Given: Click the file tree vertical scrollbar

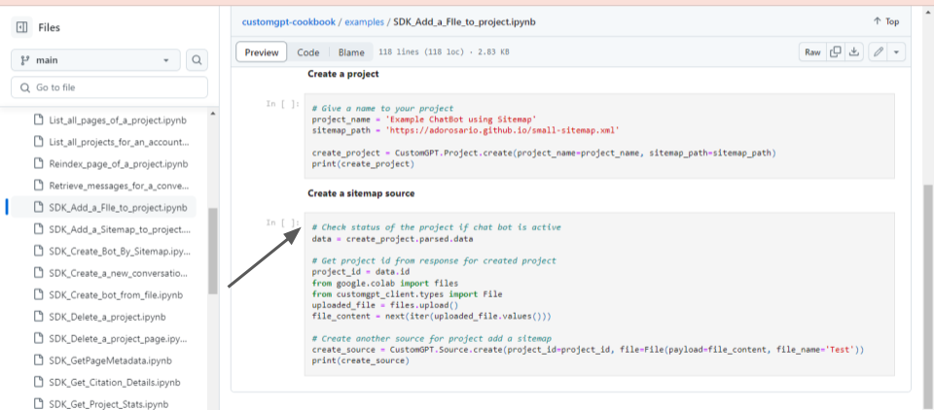Looking at the screenshot, I should (x=213, y=250).
